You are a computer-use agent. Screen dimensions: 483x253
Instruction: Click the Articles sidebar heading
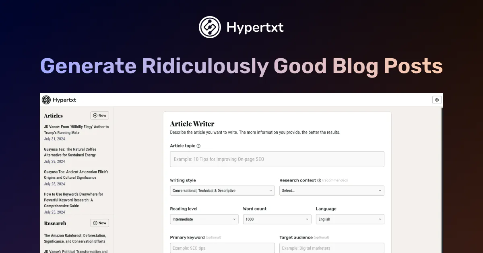(54, 116)
